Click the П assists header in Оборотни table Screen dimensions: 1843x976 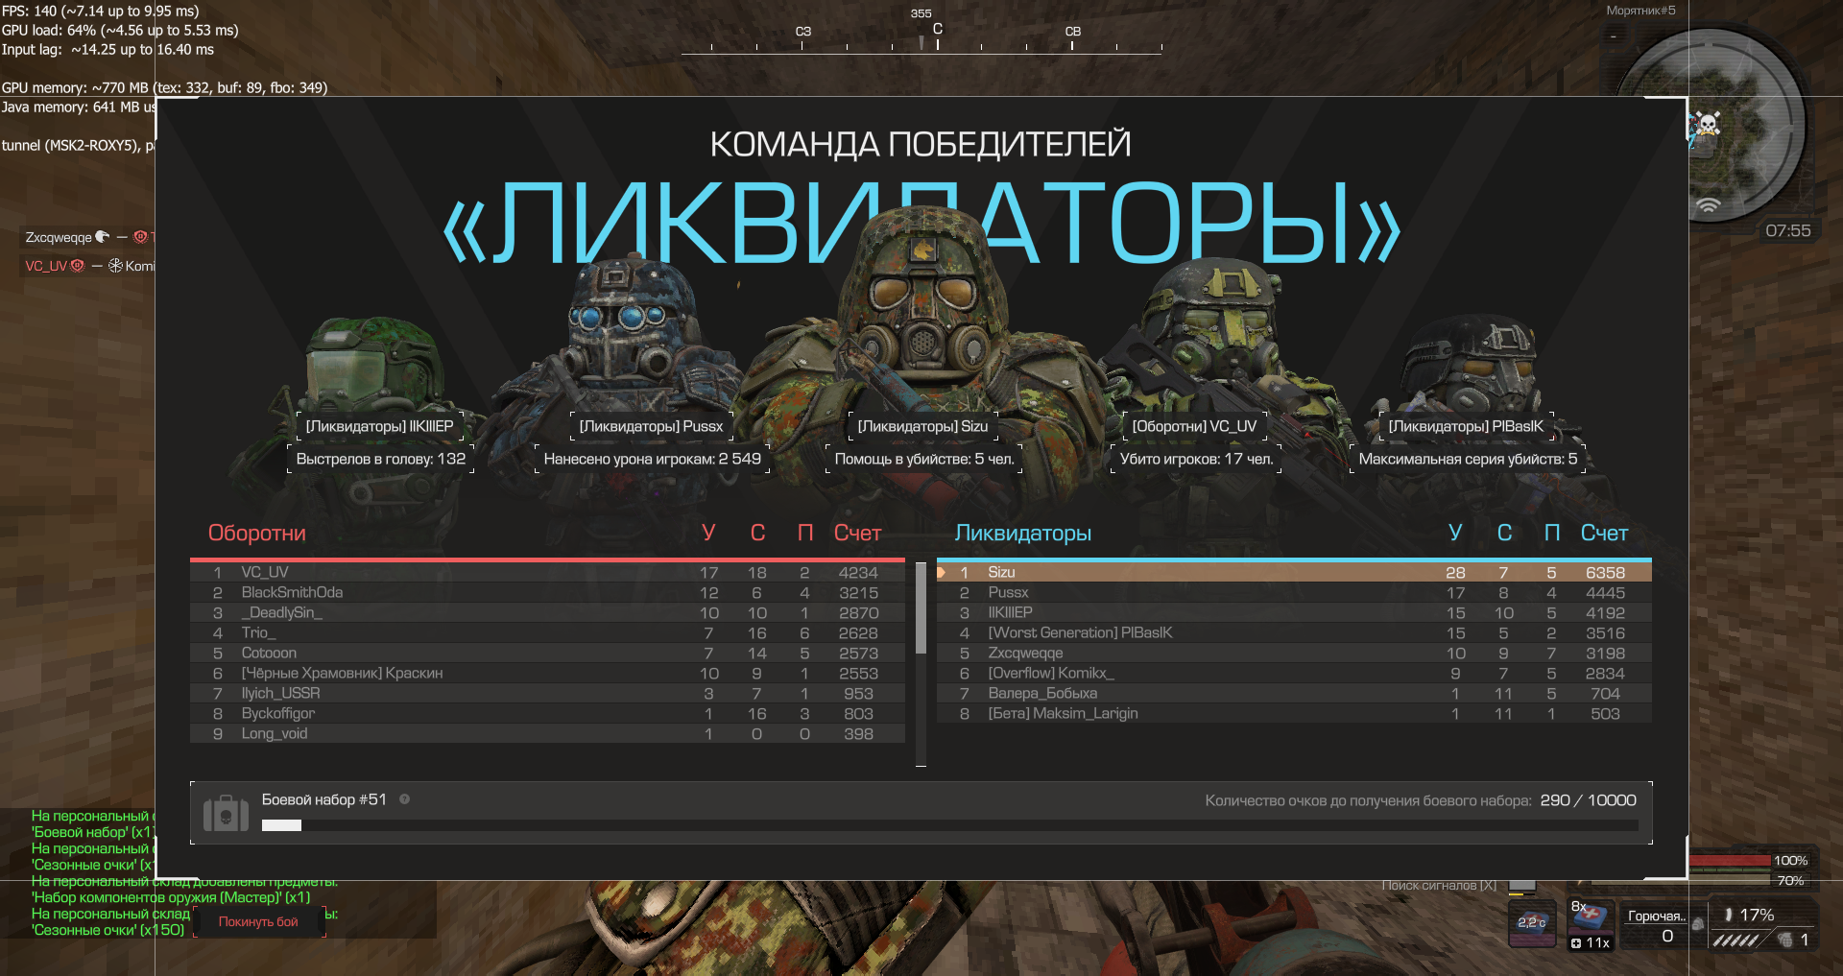[805, 534]
